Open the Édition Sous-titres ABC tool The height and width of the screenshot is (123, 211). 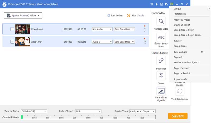[161, 37]
